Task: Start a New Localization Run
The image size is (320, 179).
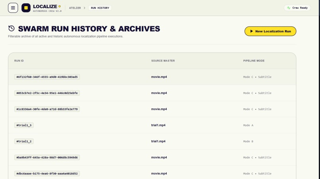Action: (x=270, y=31)
